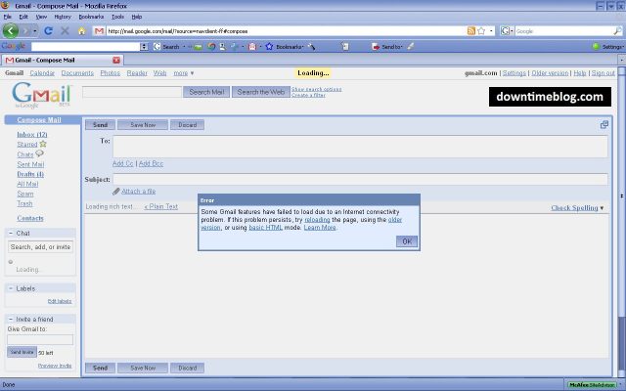Collapse the Labels sidebar panel
The image size is (626, 391).
tap(10, 289)
